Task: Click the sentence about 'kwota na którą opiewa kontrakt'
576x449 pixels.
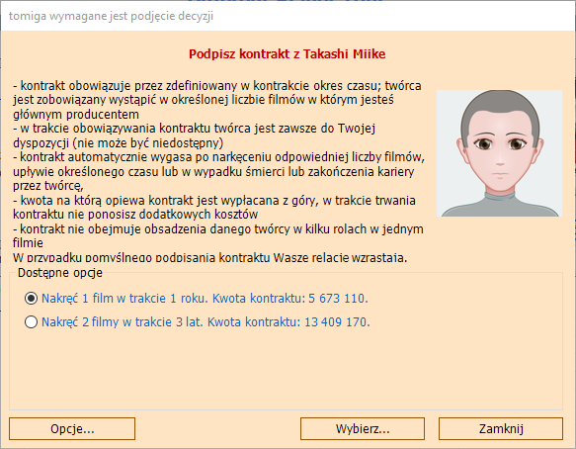Action: 214,207
